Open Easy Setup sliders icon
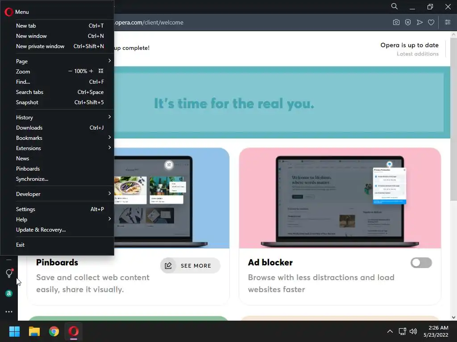457x342 pixels. coord(448,22)
